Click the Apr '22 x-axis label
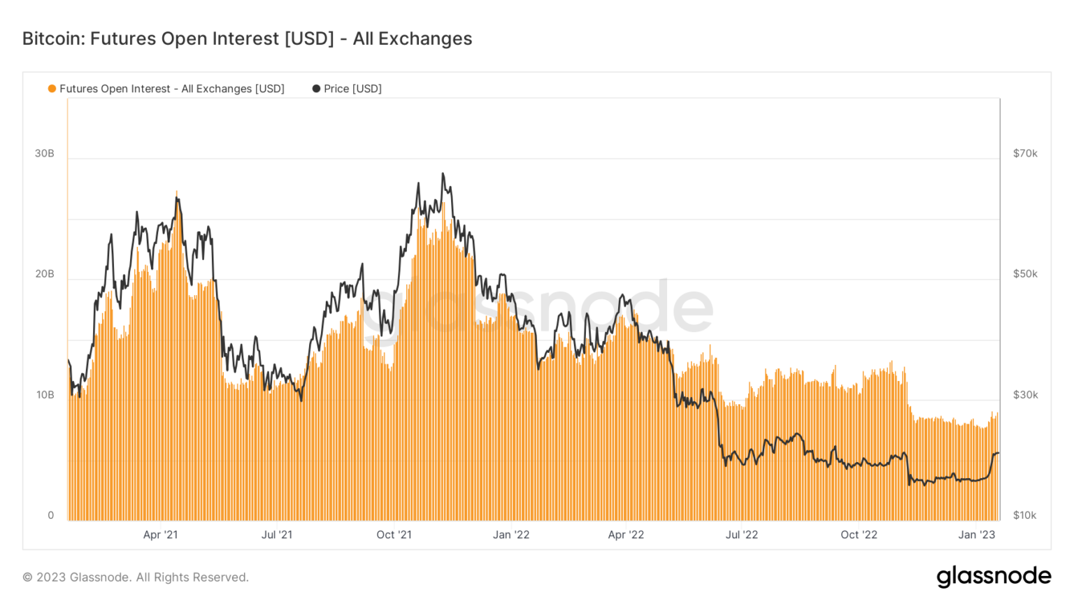 (x=626, y=535)
